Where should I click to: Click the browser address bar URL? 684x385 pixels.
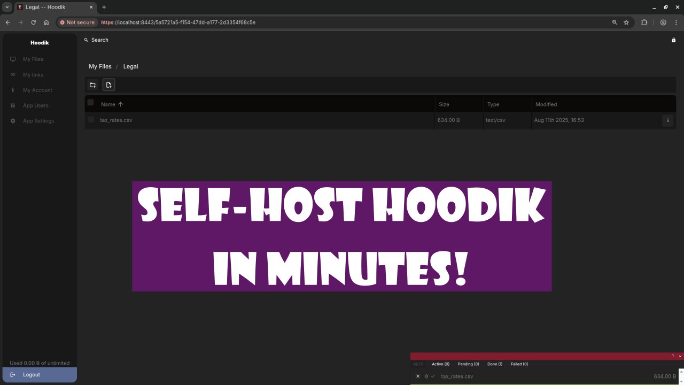178,22
